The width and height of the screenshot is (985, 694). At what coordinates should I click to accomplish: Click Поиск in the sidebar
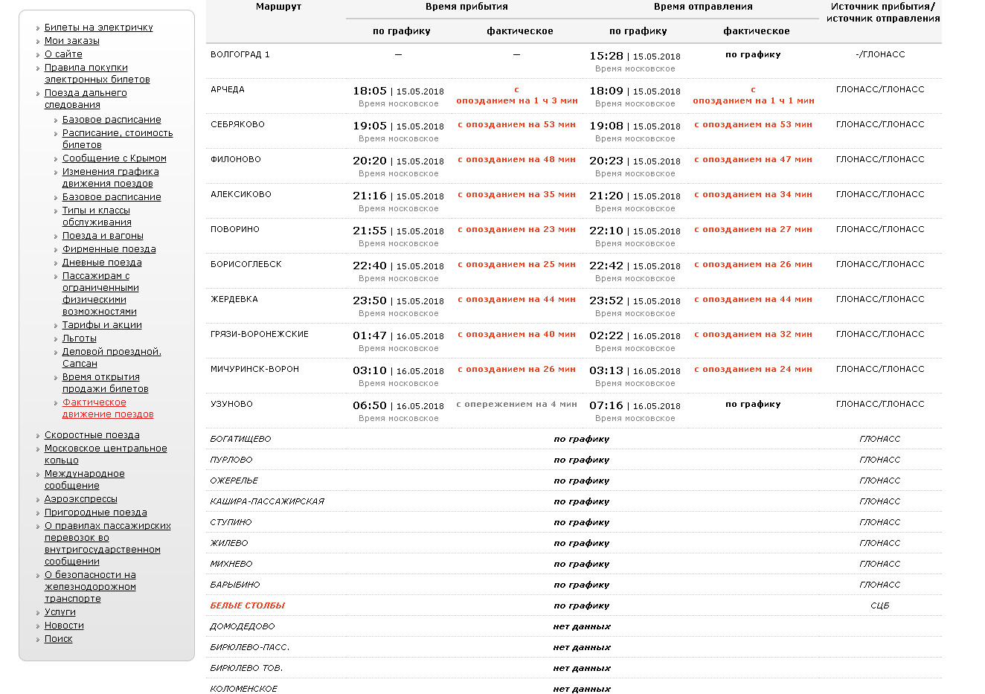[x=58, y=639]
